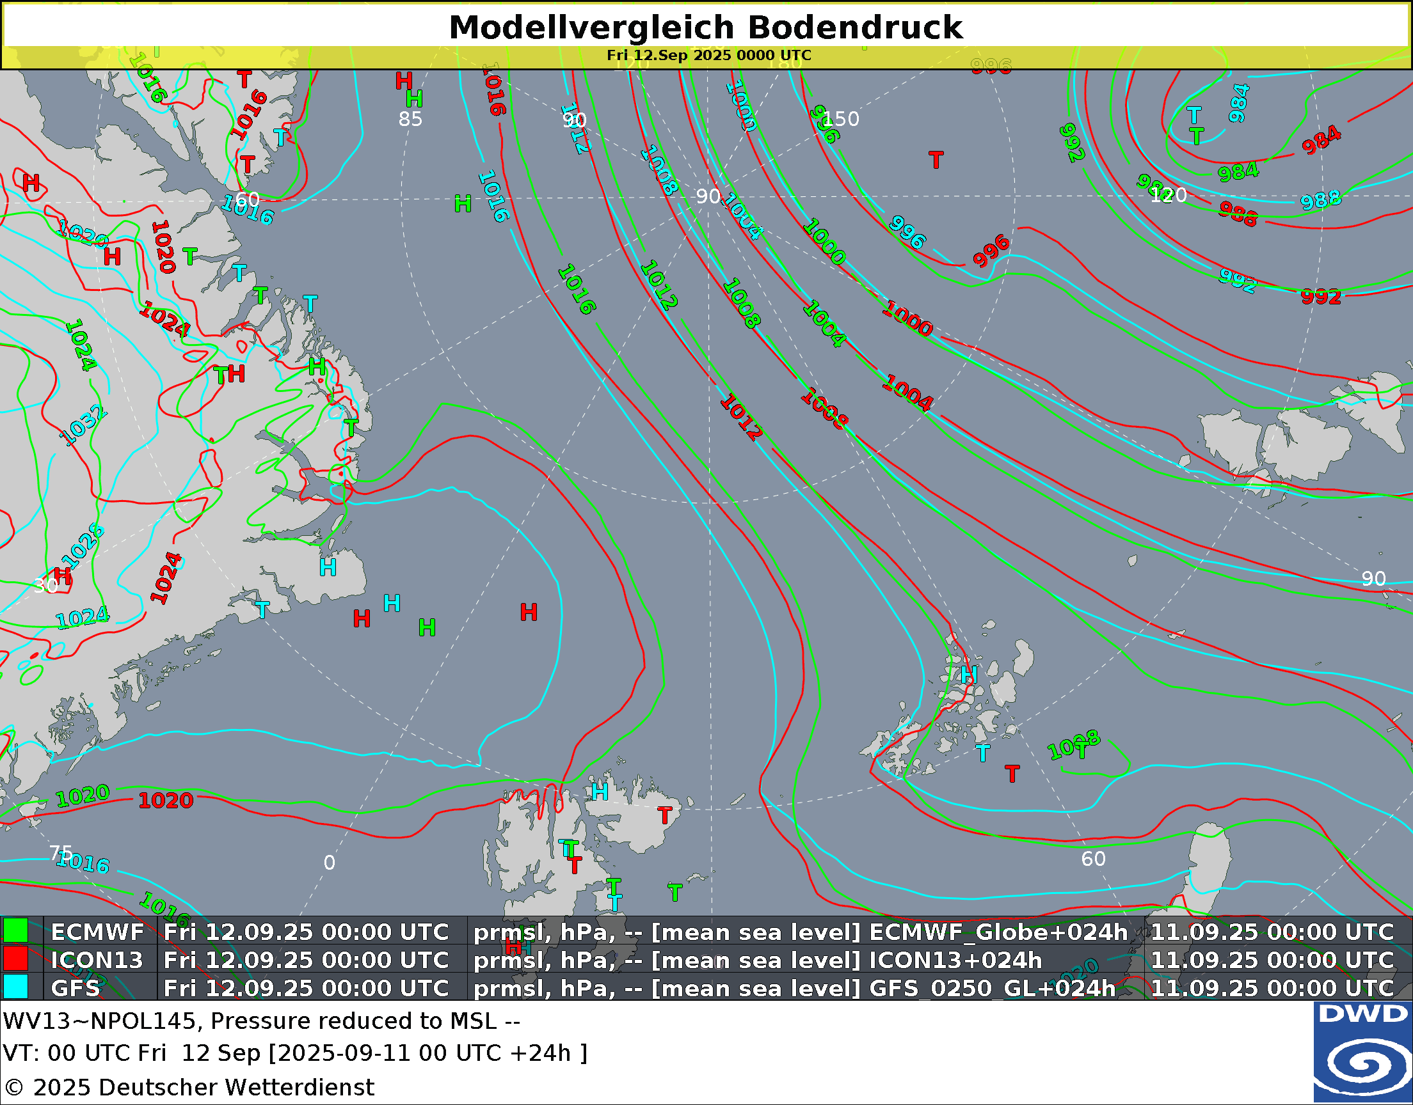Image resolution: width=1413 pixels, height=1105 pixels.
Task: Click the cyan GFS legend color square
Action: [15, 987]
